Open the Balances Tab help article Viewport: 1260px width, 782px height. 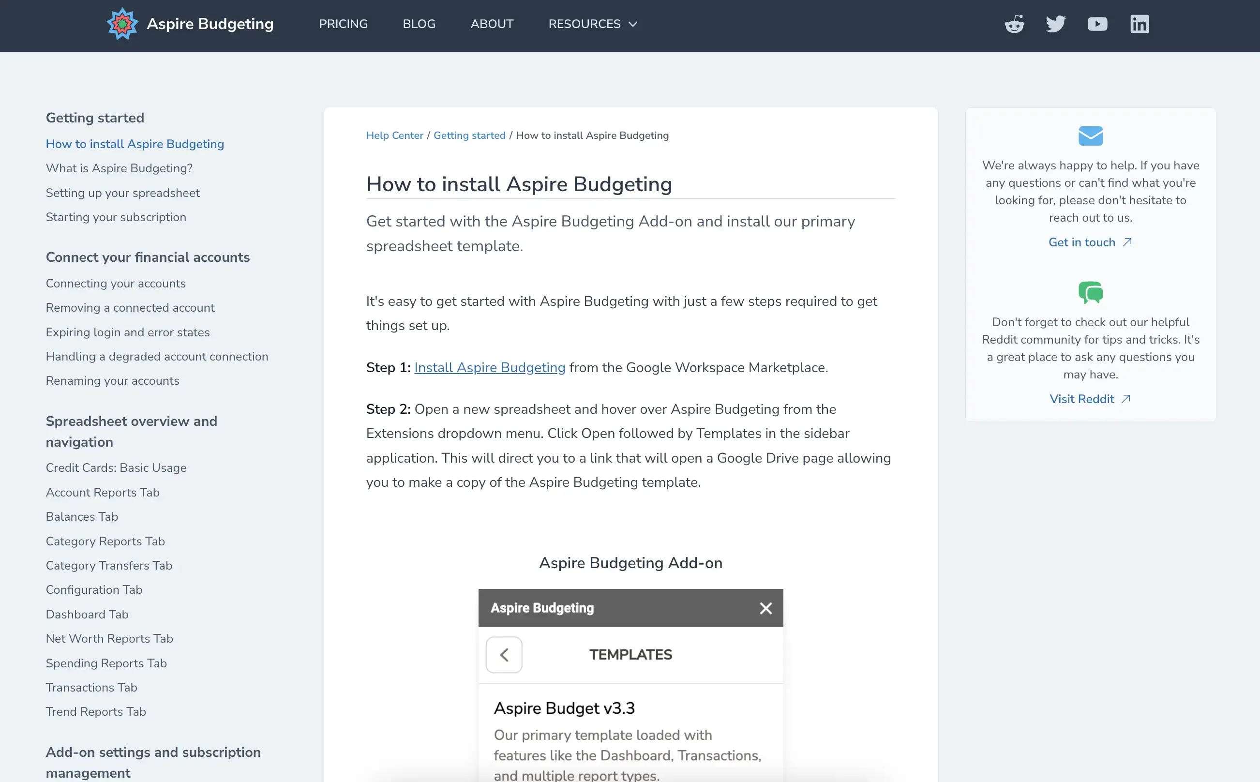82,516
